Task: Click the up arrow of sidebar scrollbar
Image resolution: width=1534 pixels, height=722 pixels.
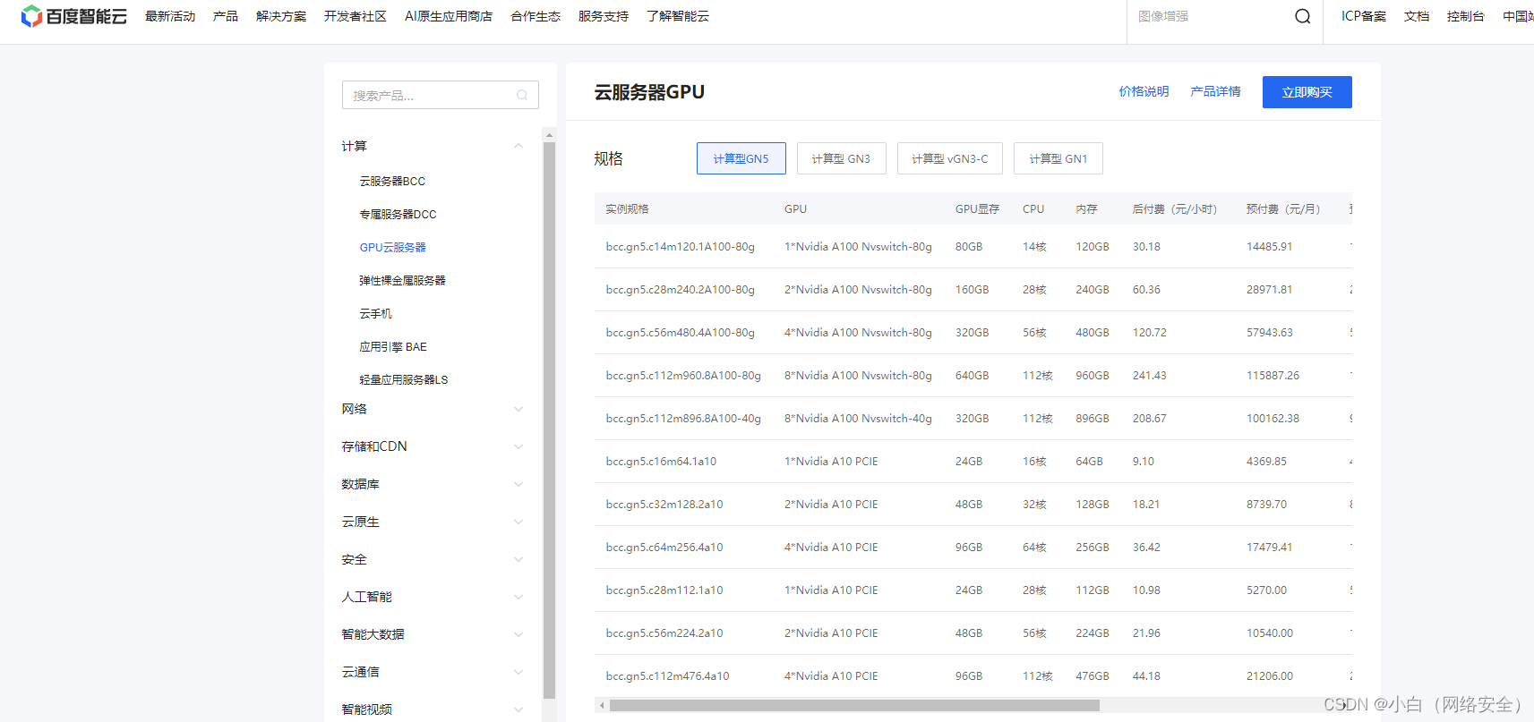Action: click(x=549, y=135)
